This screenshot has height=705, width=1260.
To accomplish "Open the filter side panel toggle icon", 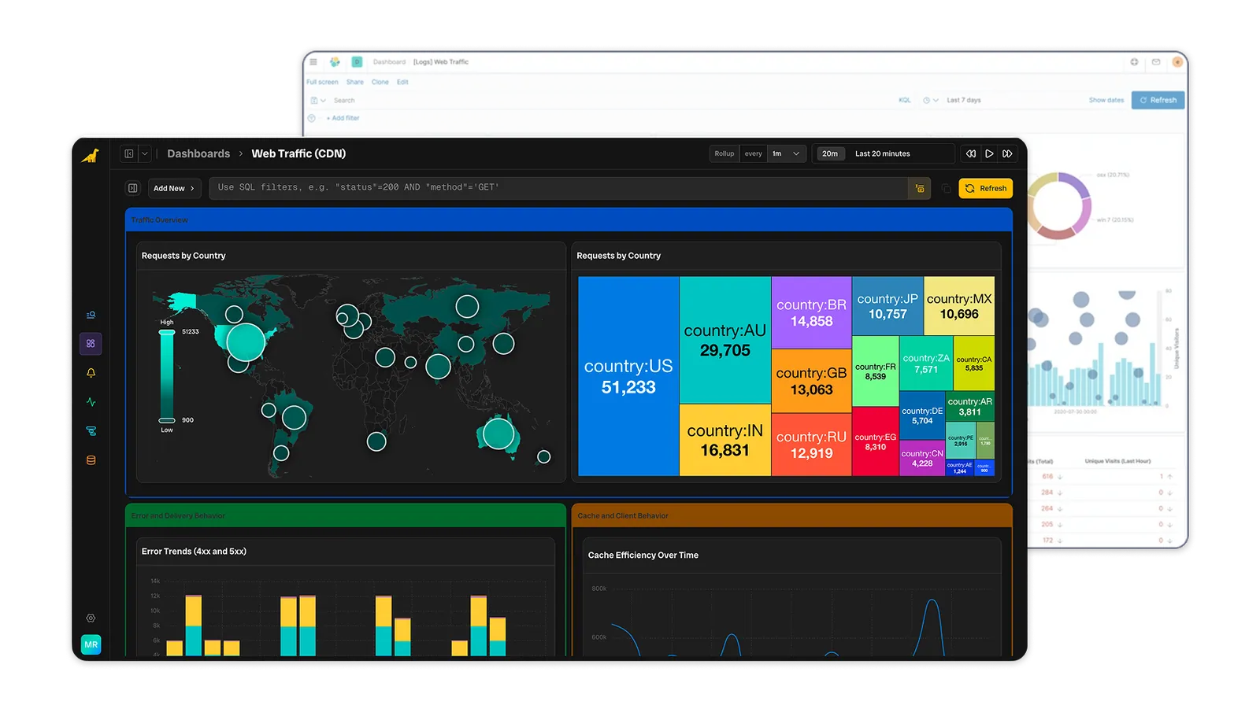I will tap(133, 188).
